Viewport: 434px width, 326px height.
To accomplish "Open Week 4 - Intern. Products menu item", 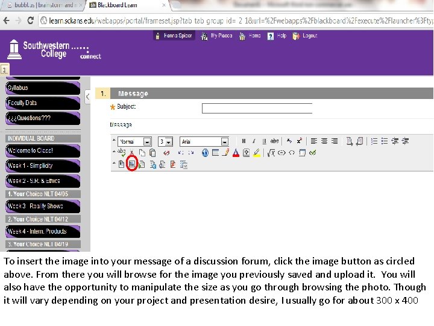I will [x=43, y=231].
